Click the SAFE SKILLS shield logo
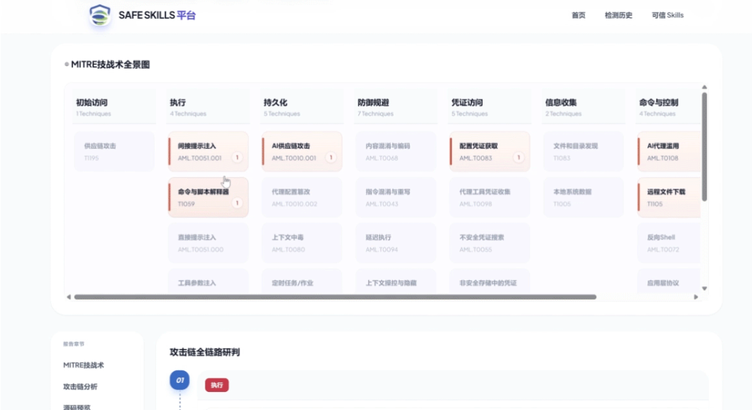Image resolution: width=752 pixels, height=410 pixels. tap(100, 15)
